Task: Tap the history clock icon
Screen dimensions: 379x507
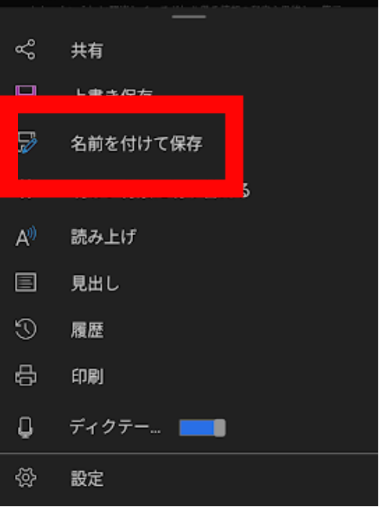Action: coord(26,329)
